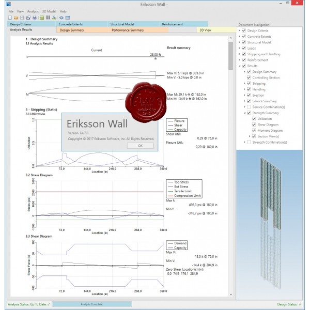Open the Design Criteria tab
Screen dimensions: 310x310
pyautogui.click(x=32, y=24)
